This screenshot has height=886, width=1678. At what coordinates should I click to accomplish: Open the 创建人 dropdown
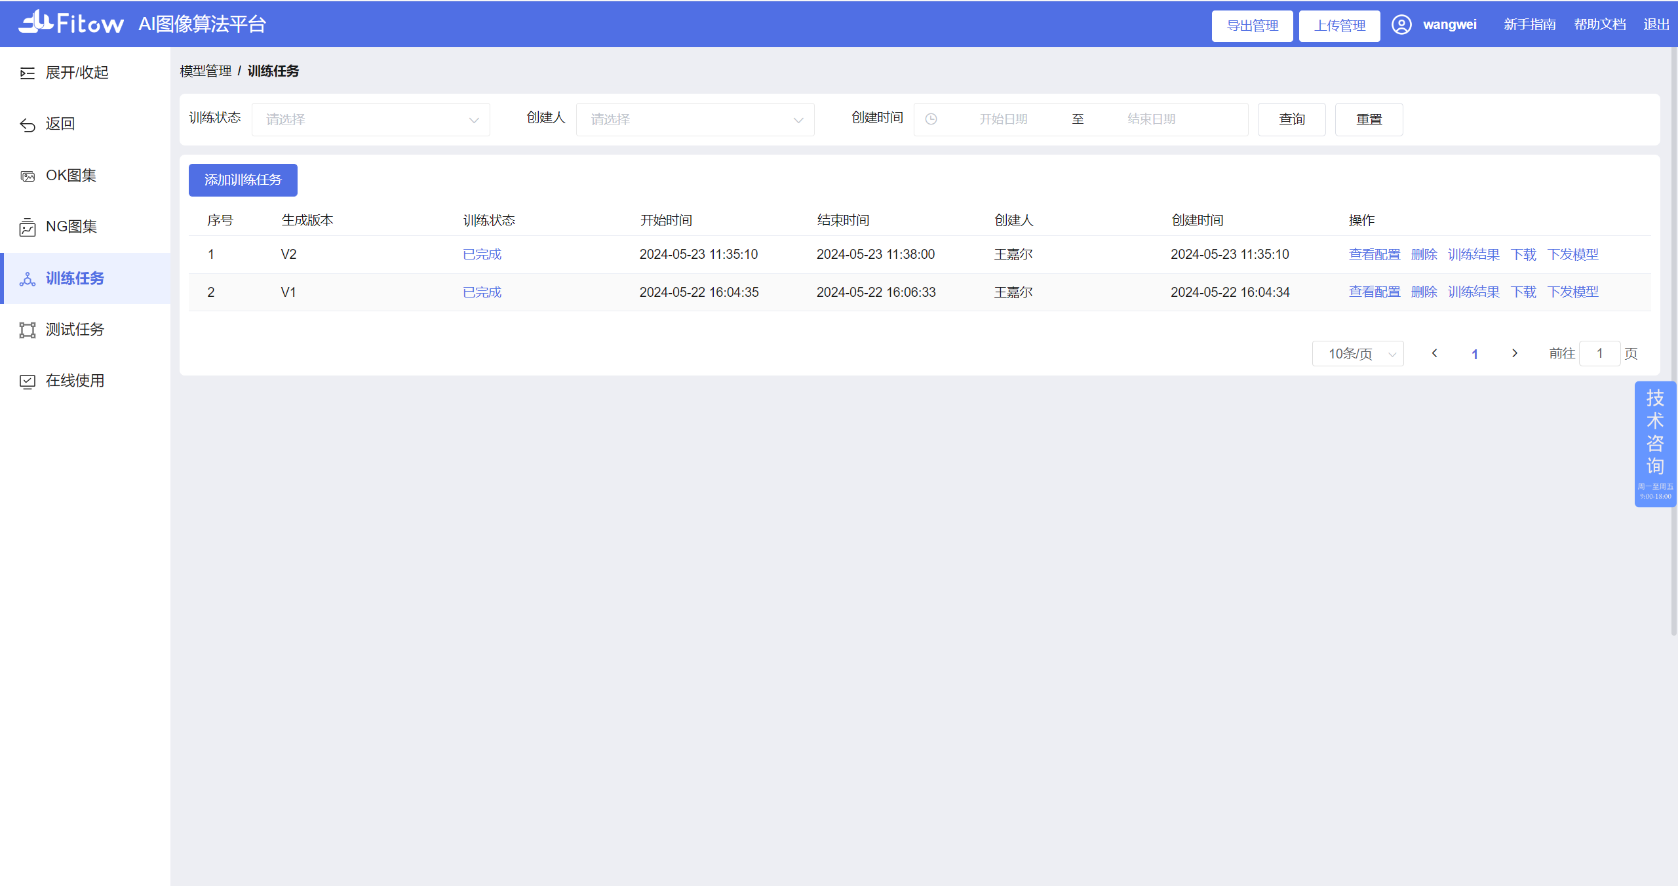point(695,119)
